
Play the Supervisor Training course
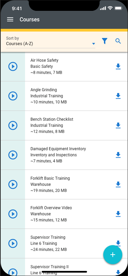pyautogui.click(x=13, y=243)
